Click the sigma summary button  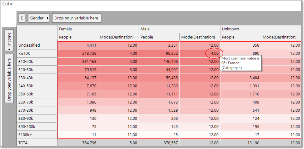point(22,18)
